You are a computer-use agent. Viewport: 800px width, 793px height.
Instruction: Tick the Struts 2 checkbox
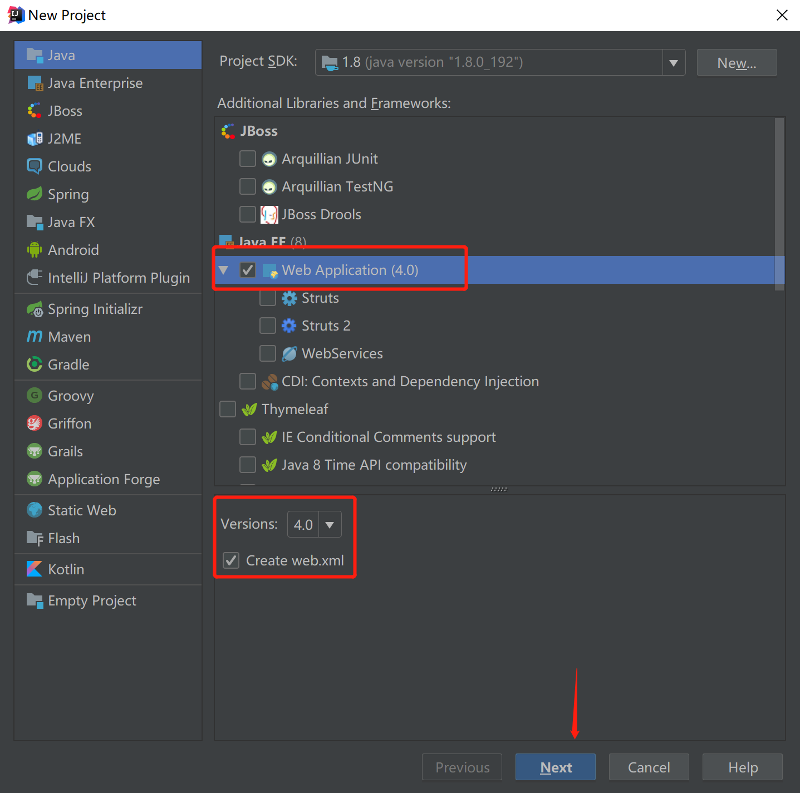tap(268, 326)
